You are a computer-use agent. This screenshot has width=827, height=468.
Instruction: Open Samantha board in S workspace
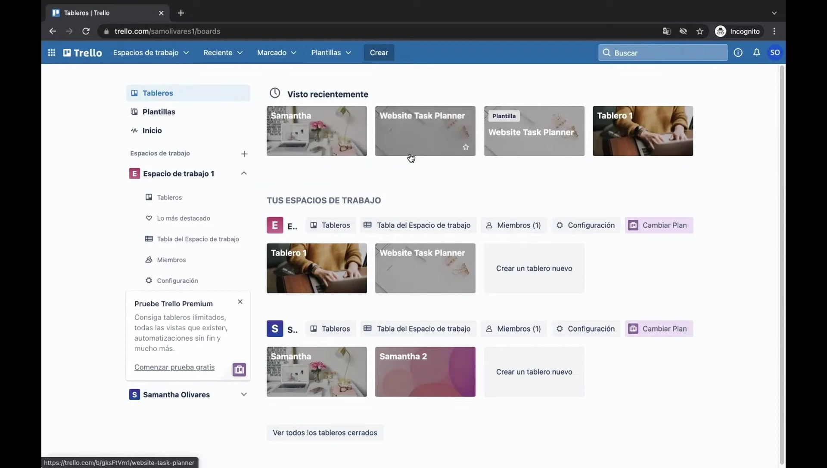(x=317, y=372)
